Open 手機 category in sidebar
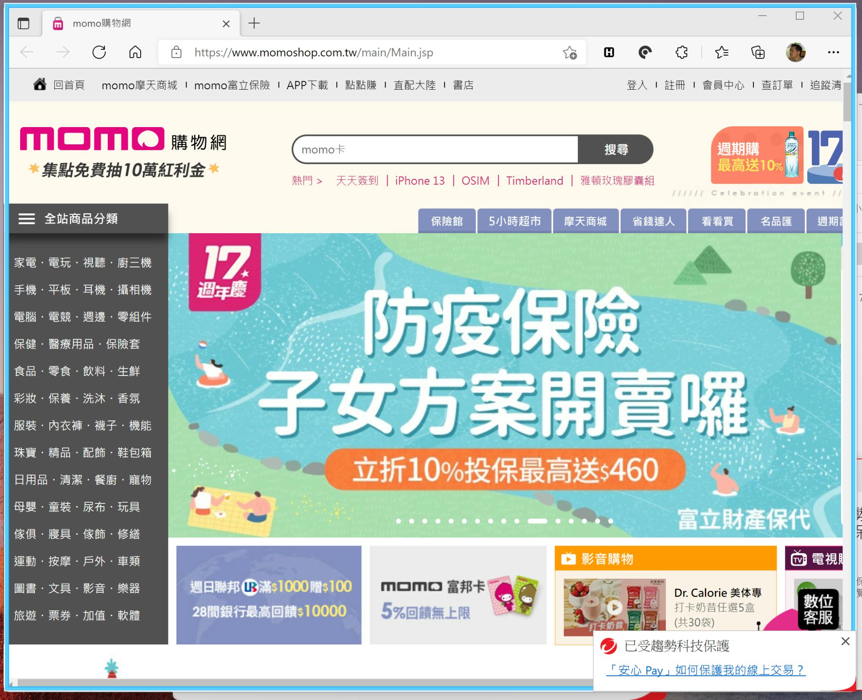This screenshot has height=700, width=862. [x=25, y=290]
